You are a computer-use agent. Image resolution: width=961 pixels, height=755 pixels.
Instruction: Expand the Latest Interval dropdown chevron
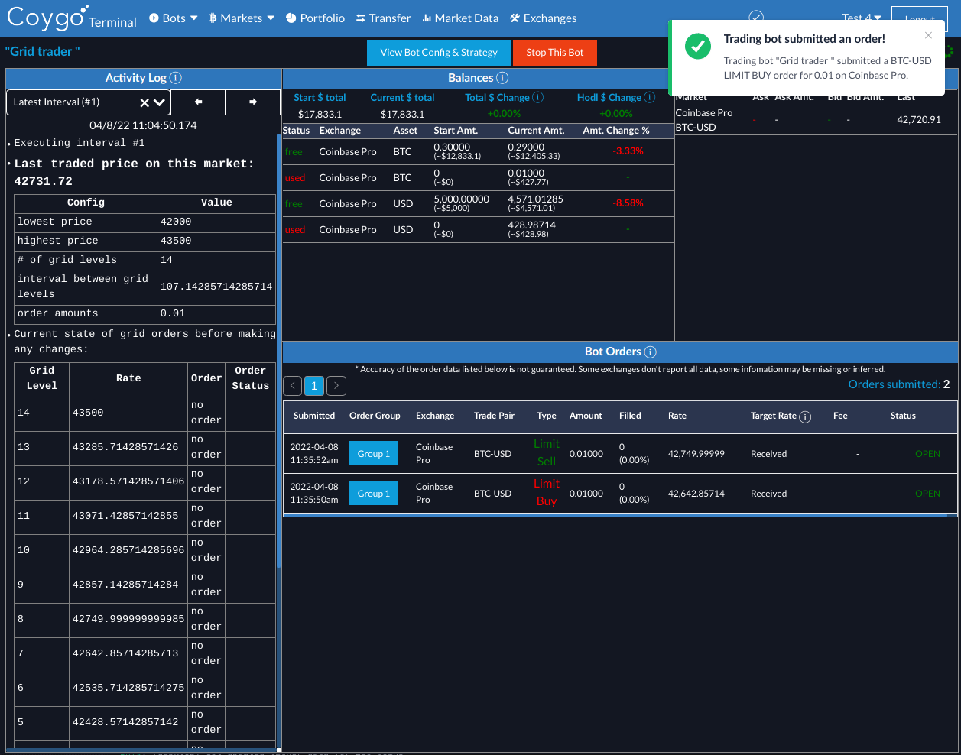(159, 102)
